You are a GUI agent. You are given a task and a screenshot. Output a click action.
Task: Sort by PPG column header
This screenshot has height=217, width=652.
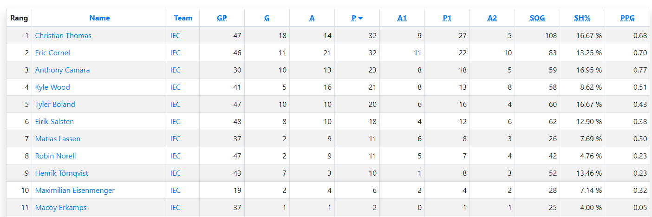[627, 18]
